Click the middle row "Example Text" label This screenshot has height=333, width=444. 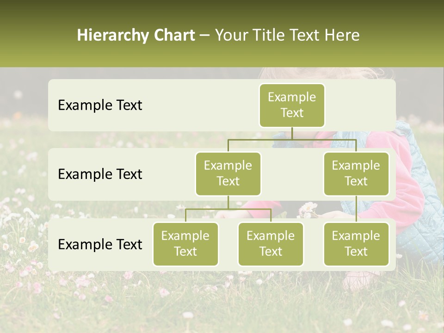tap(100, 174)
